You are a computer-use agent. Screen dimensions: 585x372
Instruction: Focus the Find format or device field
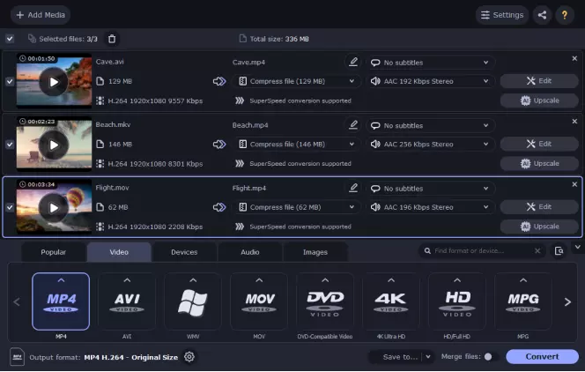point(481,250)
